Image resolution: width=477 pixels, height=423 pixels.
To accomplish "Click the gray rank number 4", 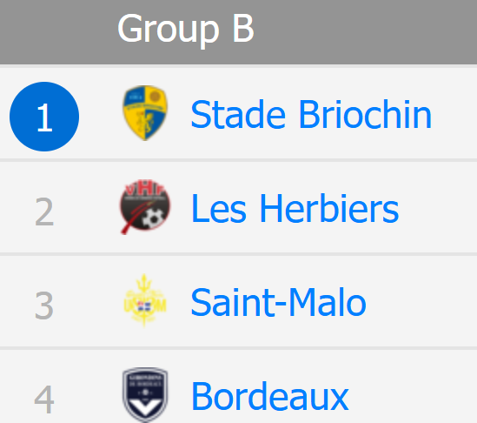I will point(44,399).
